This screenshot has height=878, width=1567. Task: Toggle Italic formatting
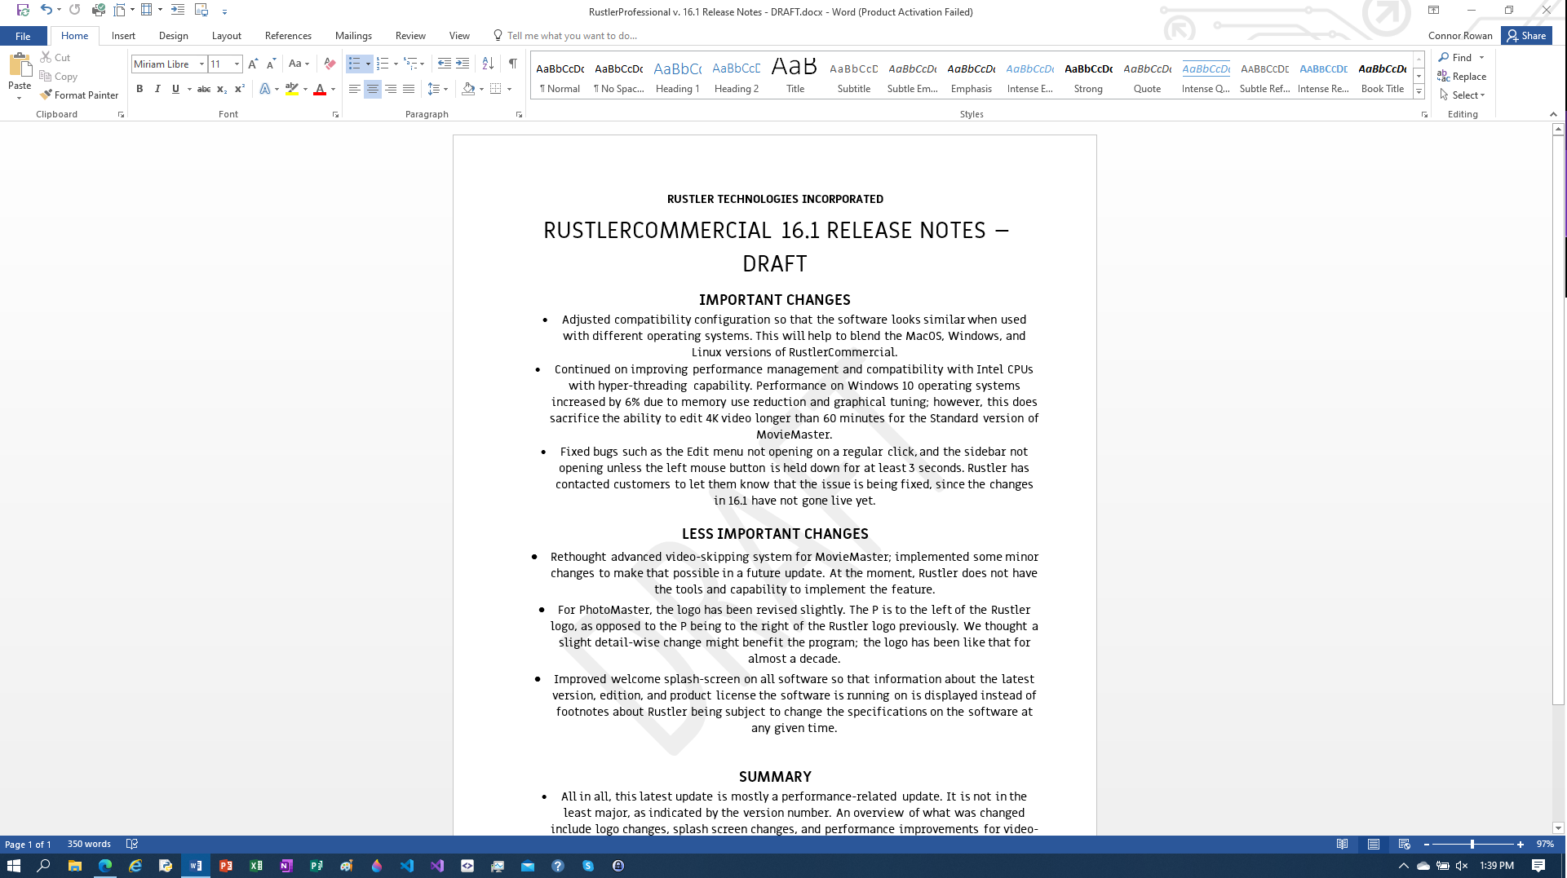157,89
